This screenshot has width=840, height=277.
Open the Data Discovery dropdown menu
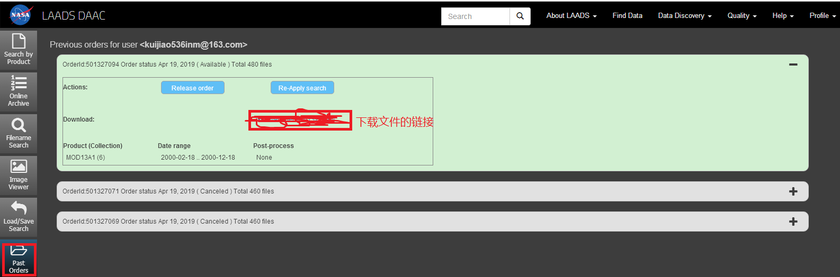click(685, 16)
